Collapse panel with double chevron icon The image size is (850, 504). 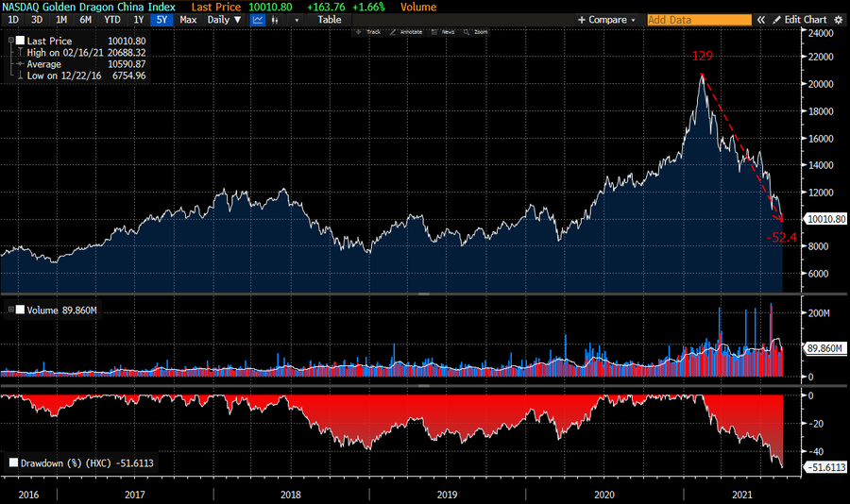[761, 20]
